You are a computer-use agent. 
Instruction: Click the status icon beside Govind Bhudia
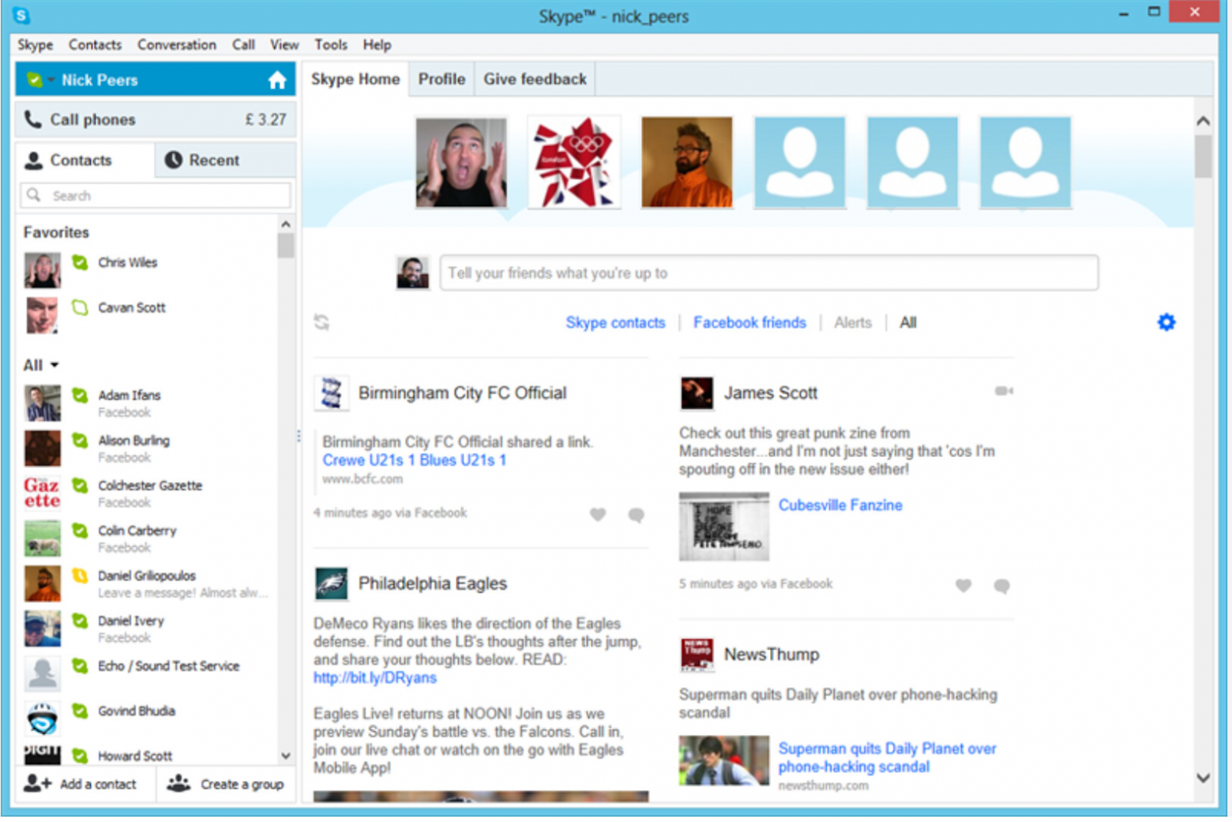click(x=80, y=711)
